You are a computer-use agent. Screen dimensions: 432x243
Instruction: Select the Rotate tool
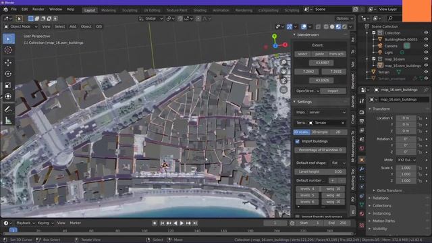click(8, 74)
